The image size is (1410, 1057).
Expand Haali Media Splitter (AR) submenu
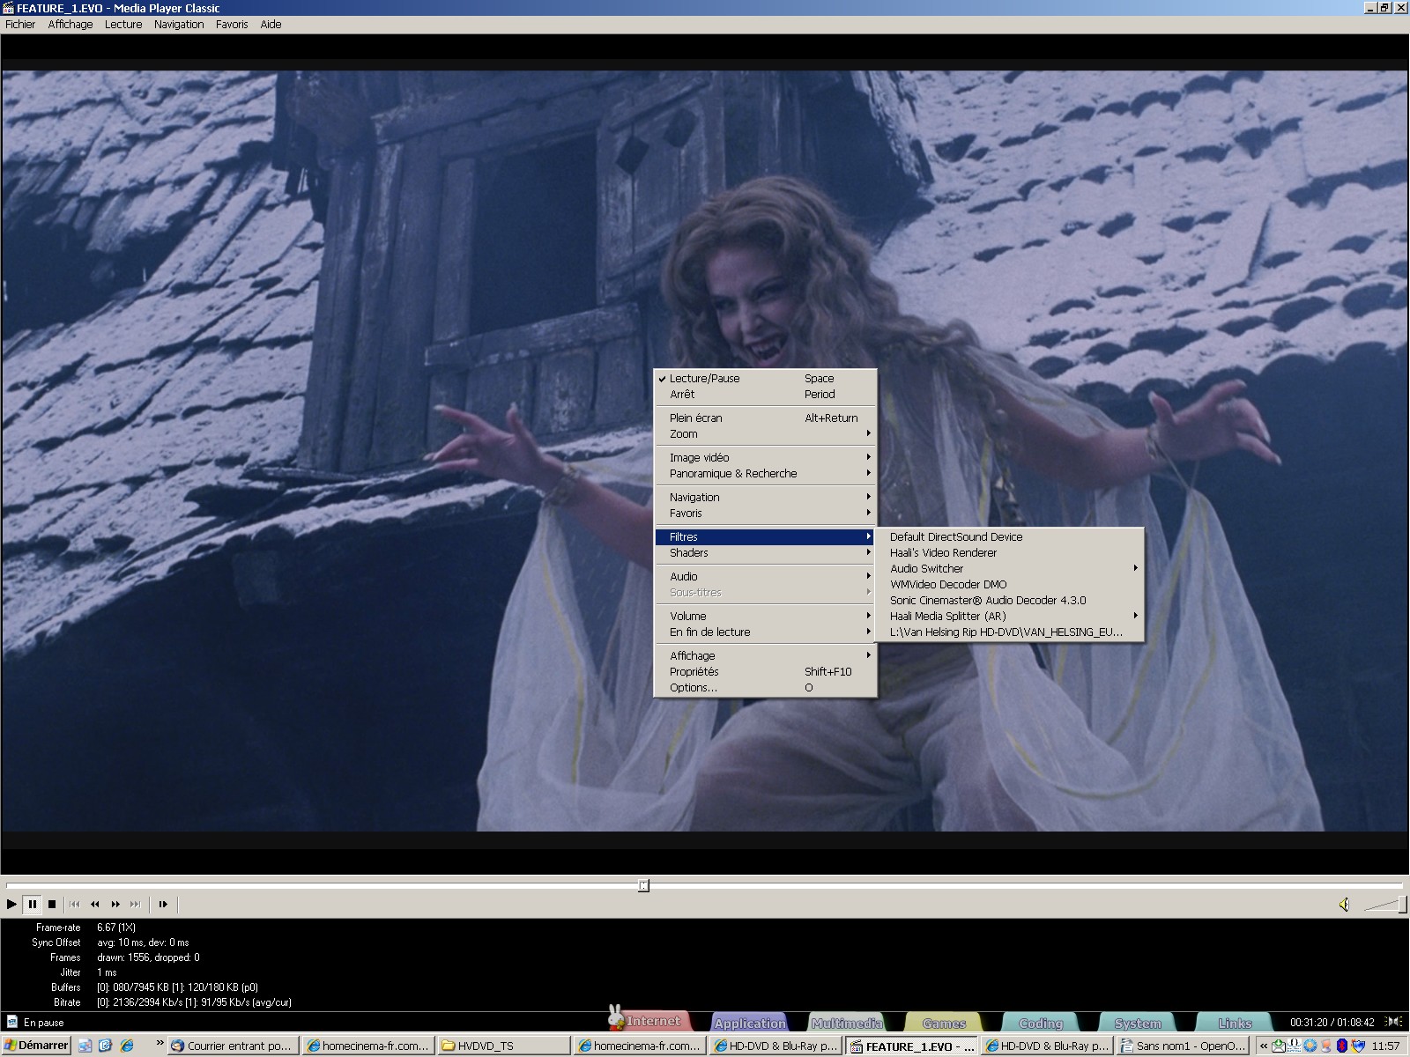1009,616
